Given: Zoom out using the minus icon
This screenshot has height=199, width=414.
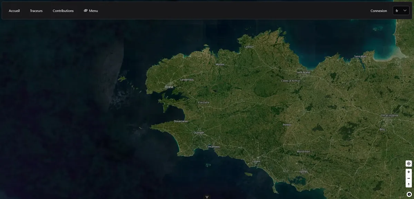Looking at the screenshot, I should coord(408,178).
